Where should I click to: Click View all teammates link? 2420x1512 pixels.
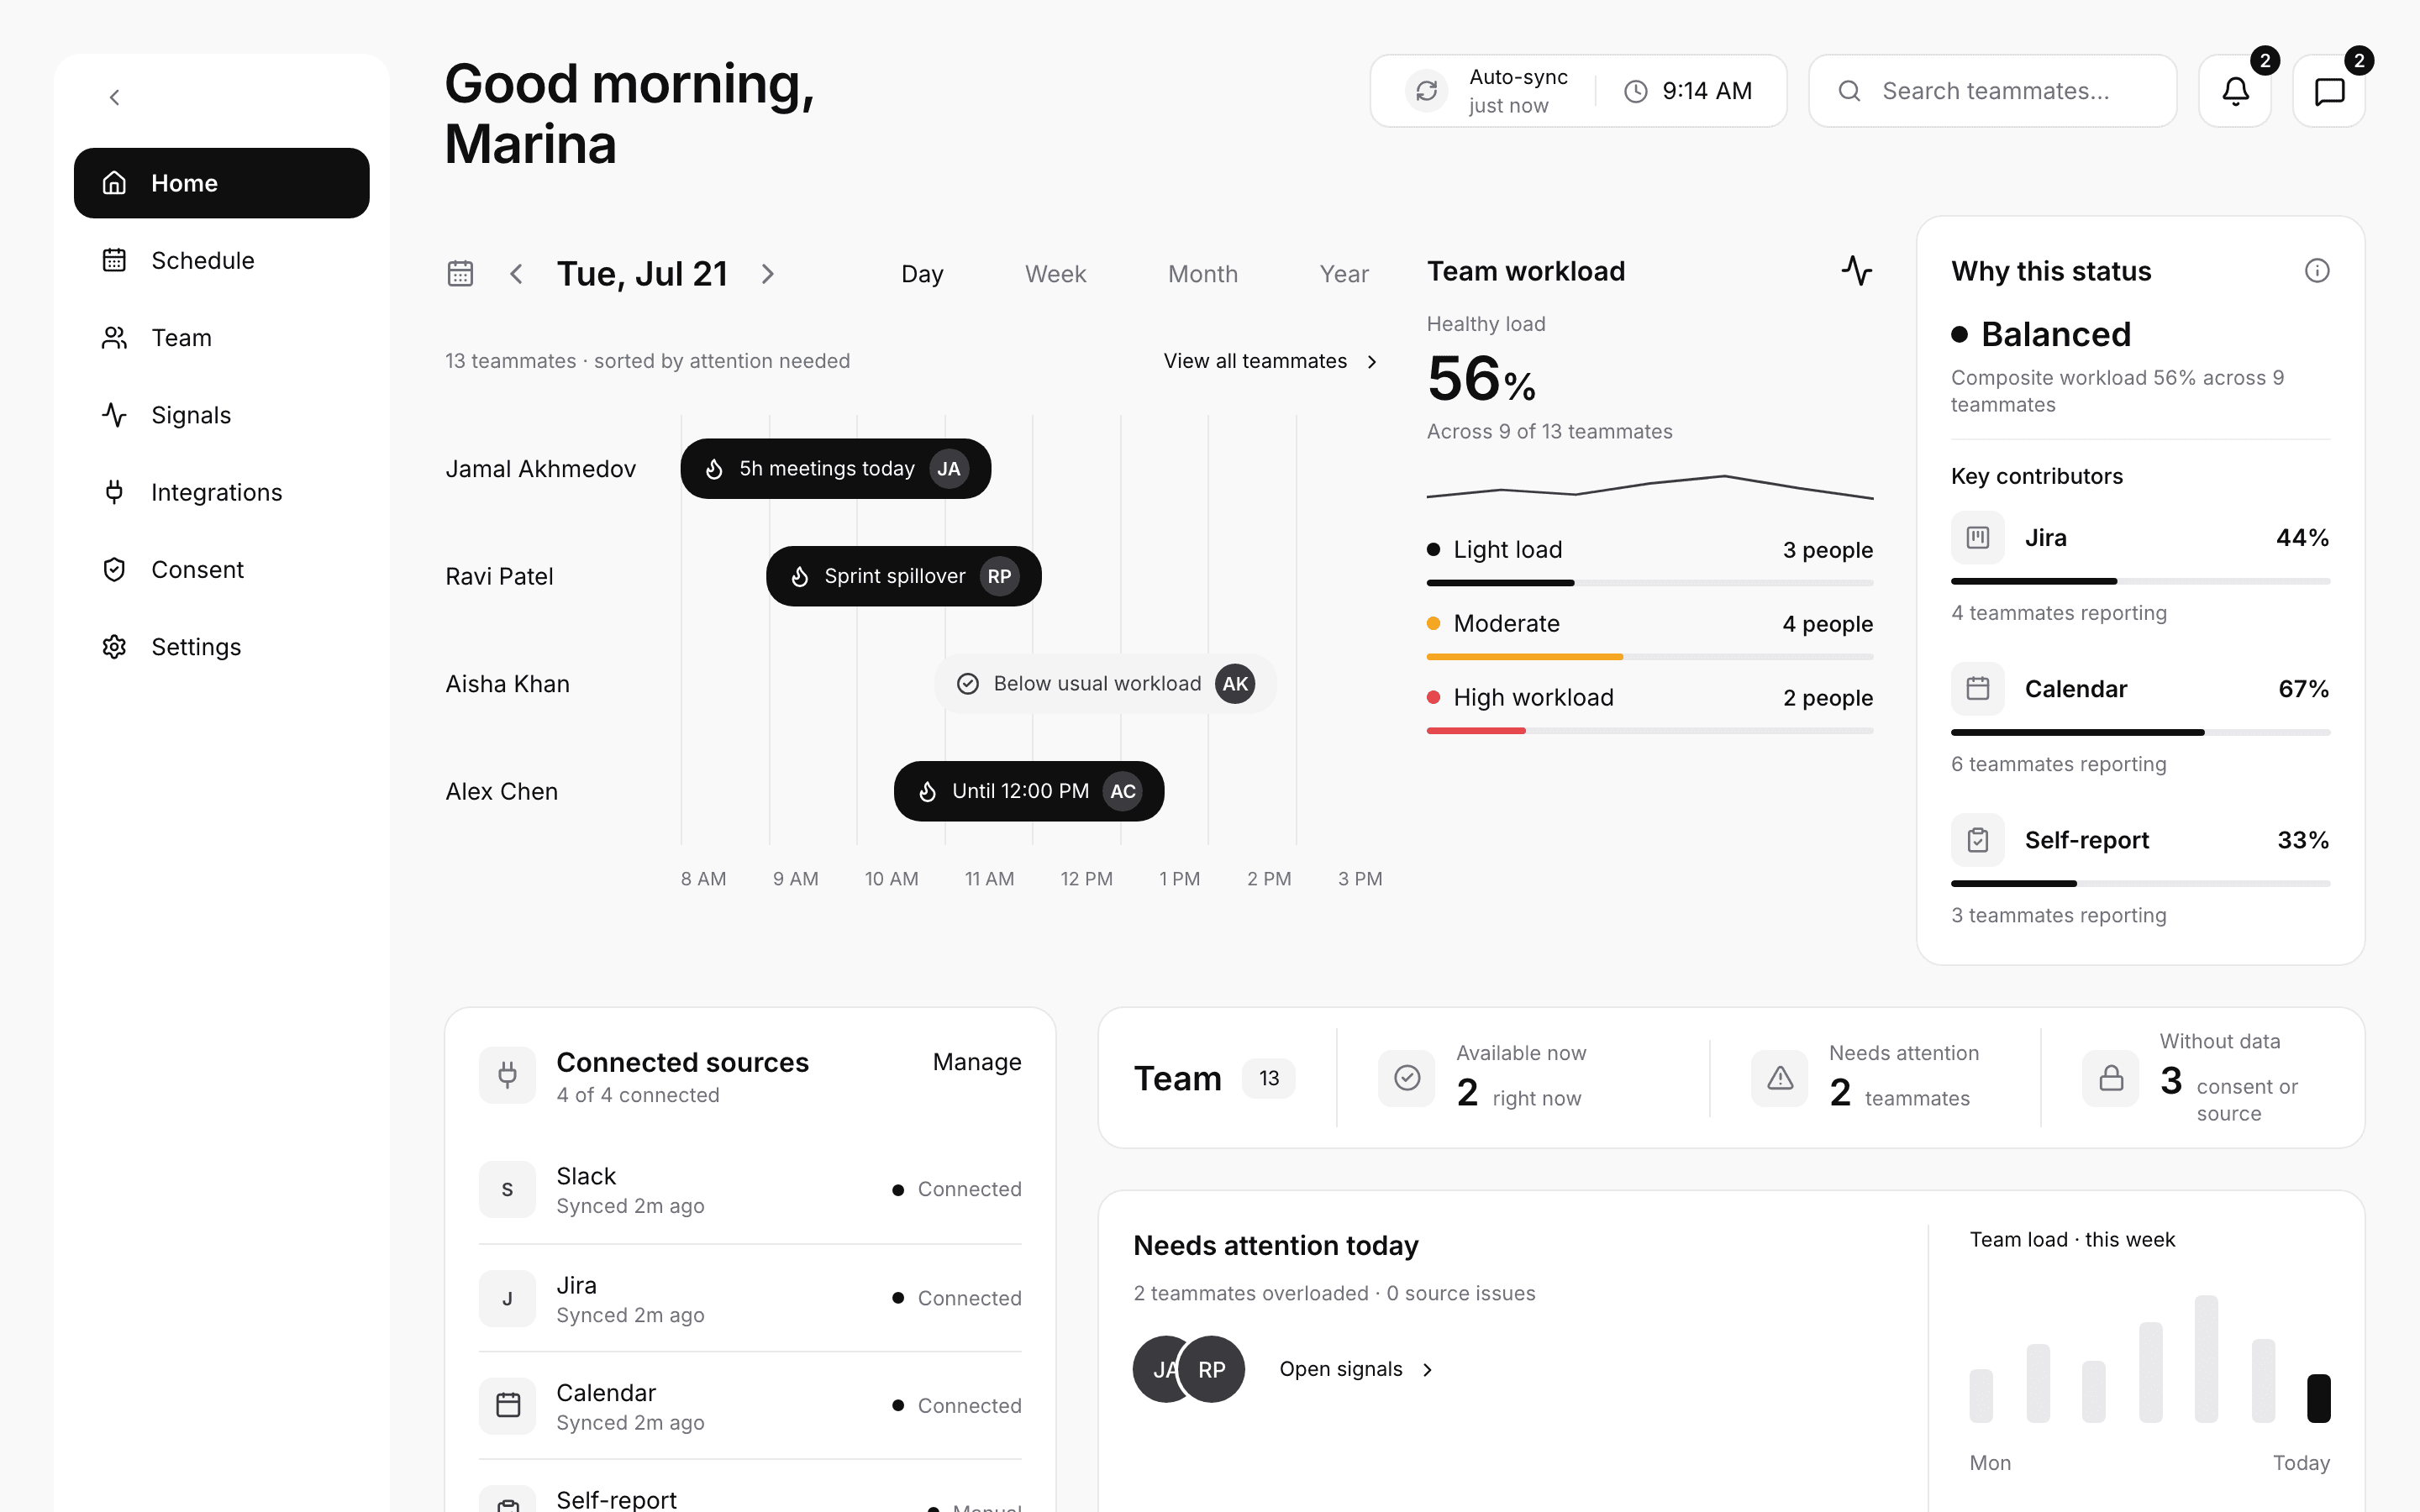pos(1271,361)
